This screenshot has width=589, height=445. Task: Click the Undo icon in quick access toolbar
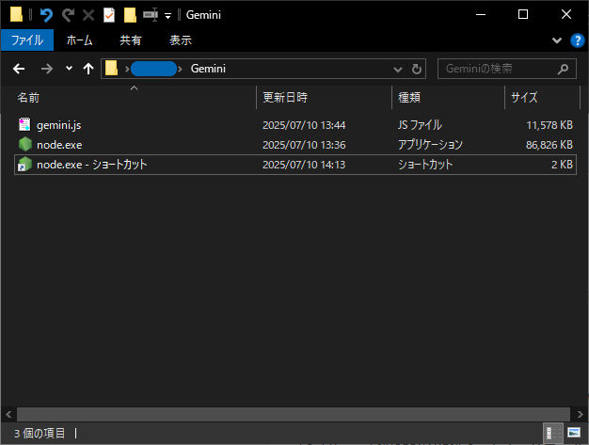click(47, 15)
